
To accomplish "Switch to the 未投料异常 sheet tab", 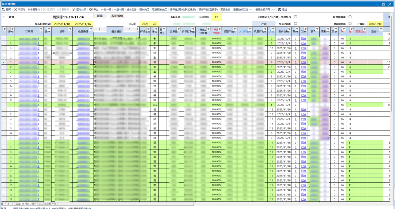I will coord(50,204).
